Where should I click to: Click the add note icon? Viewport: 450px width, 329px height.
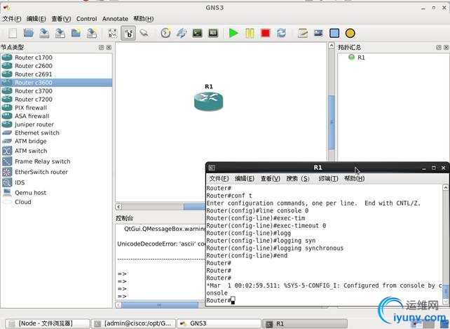click(x=303, y=33)
